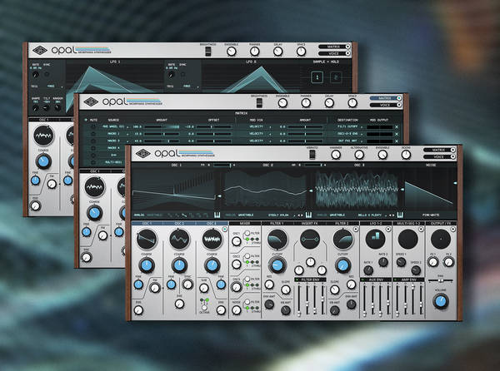Click the next wavetable arrow for OSC 3
Screen dimensions: 500x371
(393, 215)
